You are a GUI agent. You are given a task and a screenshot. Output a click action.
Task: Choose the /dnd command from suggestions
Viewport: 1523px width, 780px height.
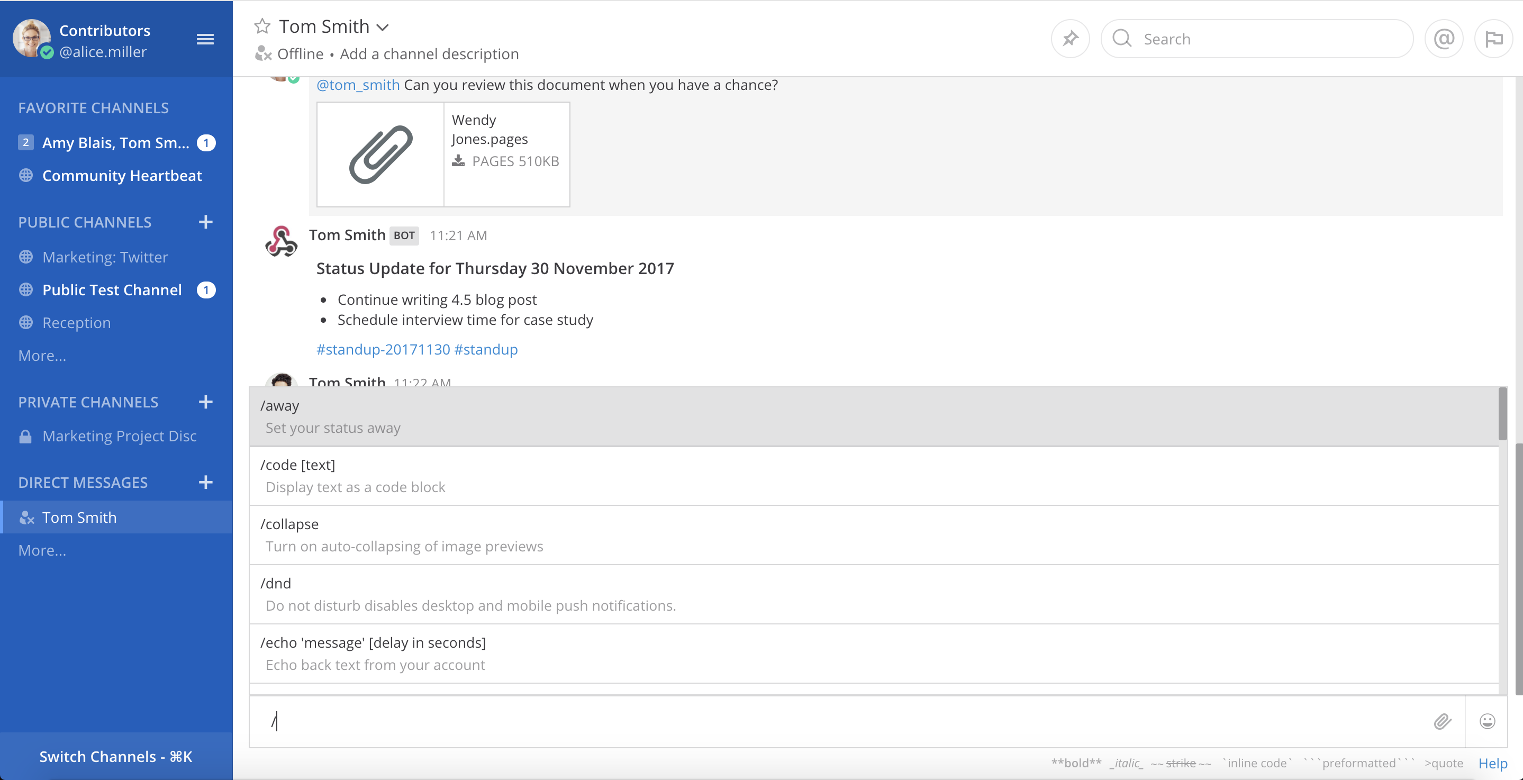(873, 594)
